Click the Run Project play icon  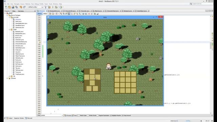pyautogui.click(x=53, y=7)
